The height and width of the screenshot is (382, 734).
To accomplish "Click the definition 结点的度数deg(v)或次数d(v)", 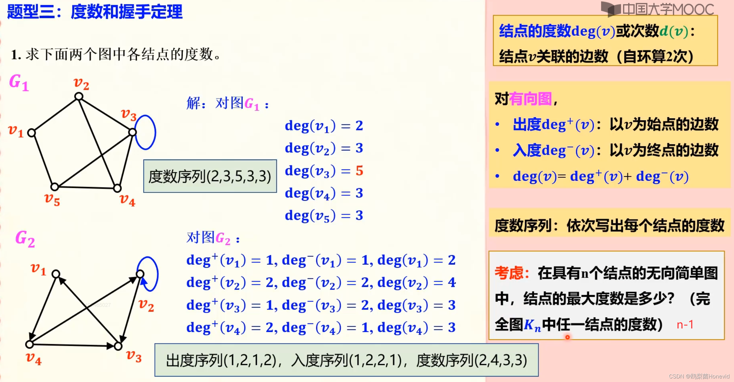I will pos(597,31).
